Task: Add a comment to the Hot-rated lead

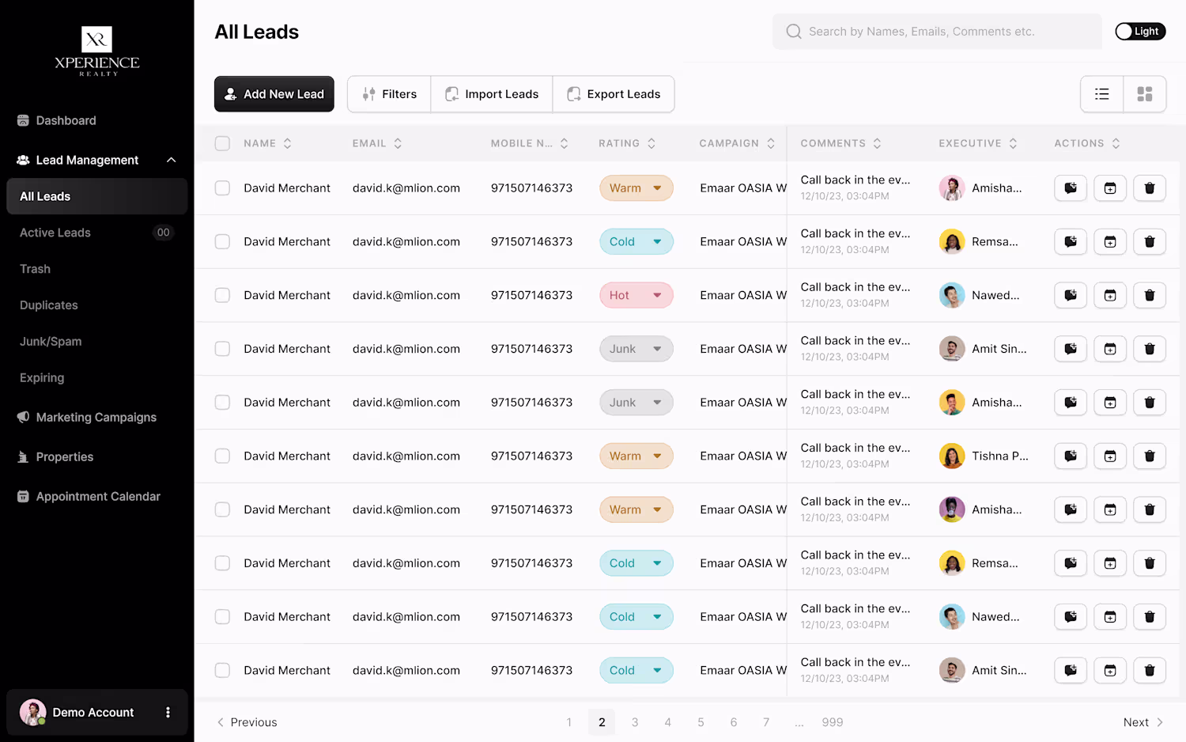Action: (x=1071, y=295)
